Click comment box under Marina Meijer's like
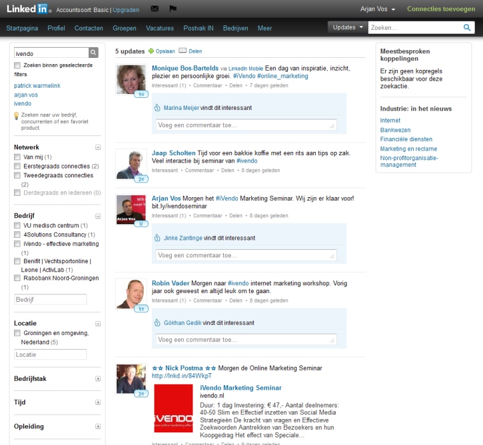 (x=246, y=125)
